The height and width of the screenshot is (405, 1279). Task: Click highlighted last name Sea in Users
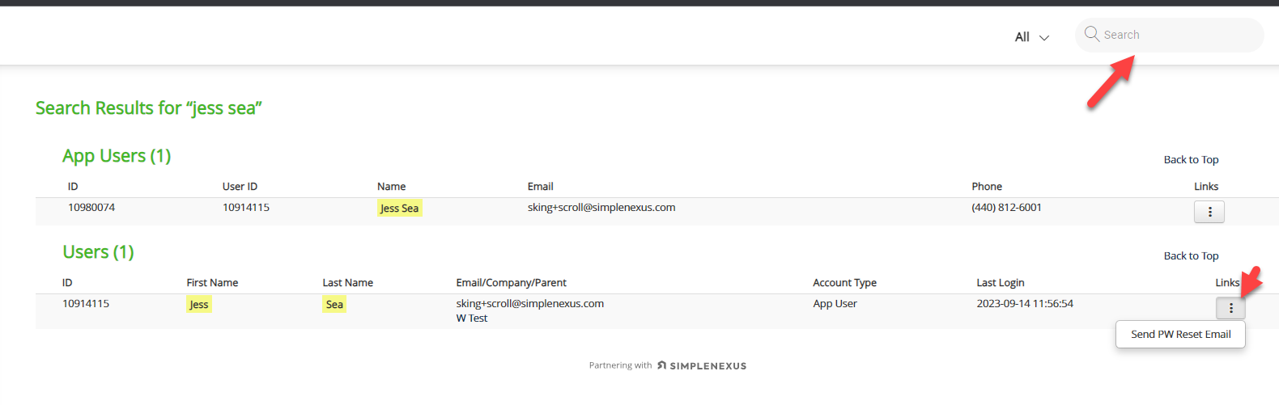pos(334,305)
